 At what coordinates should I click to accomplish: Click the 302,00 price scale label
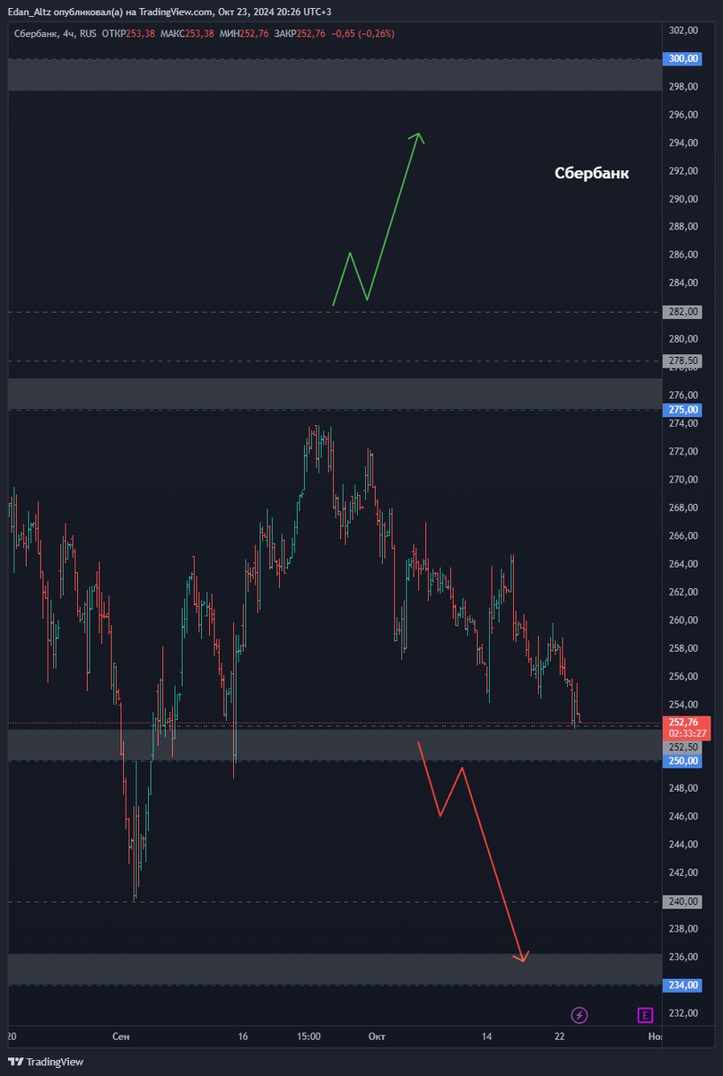[x=684, y=30]
